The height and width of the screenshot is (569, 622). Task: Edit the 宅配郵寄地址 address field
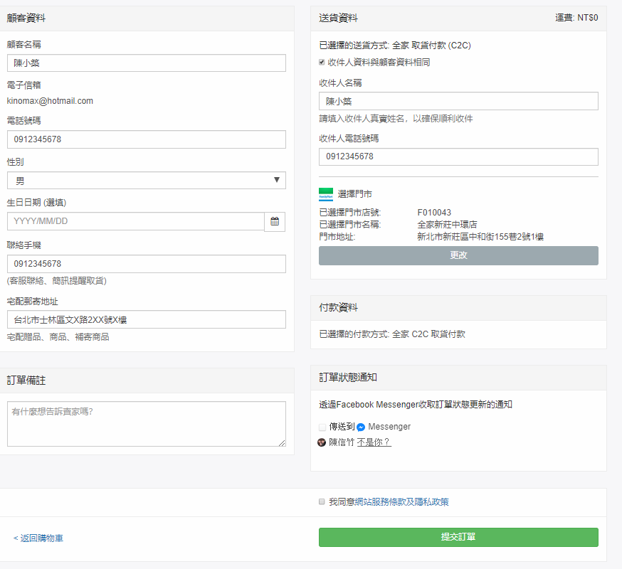coord(146,319)
